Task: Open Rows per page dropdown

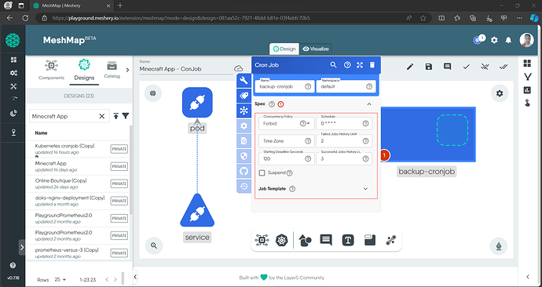Action: point(60,280)
